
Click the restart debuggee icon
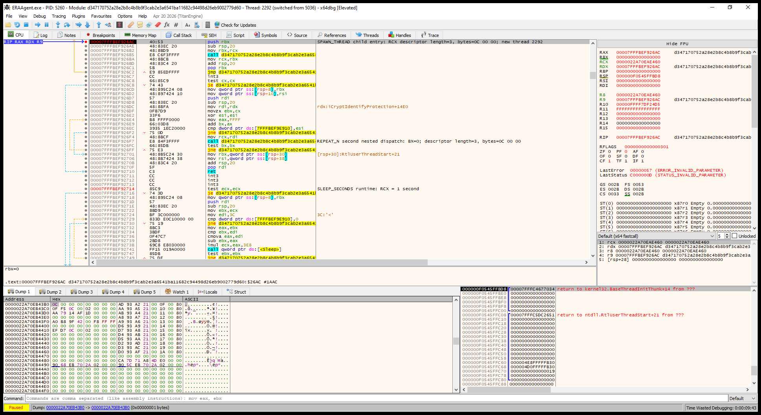click(17, 25)
